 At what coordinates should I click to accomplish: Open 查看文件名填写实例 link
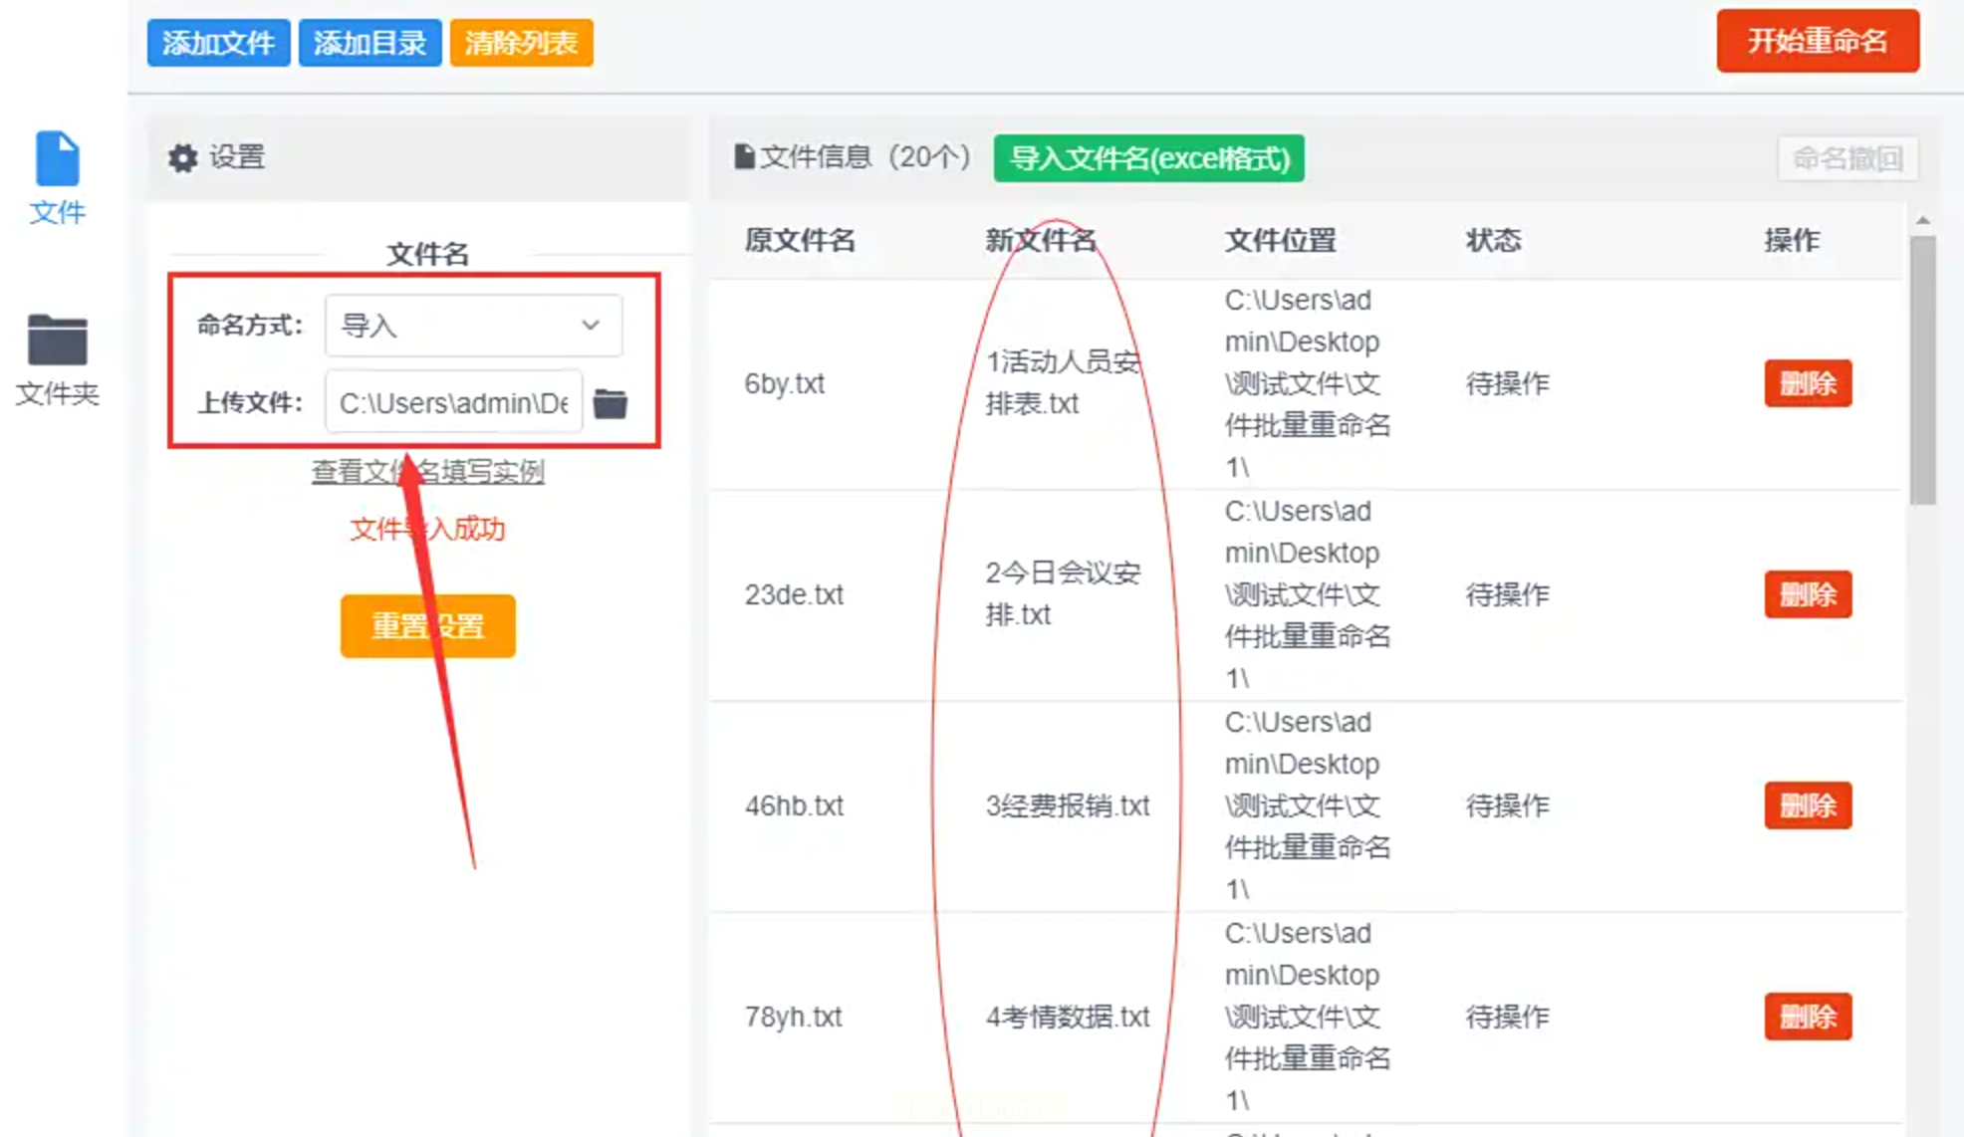coord(427,471)
